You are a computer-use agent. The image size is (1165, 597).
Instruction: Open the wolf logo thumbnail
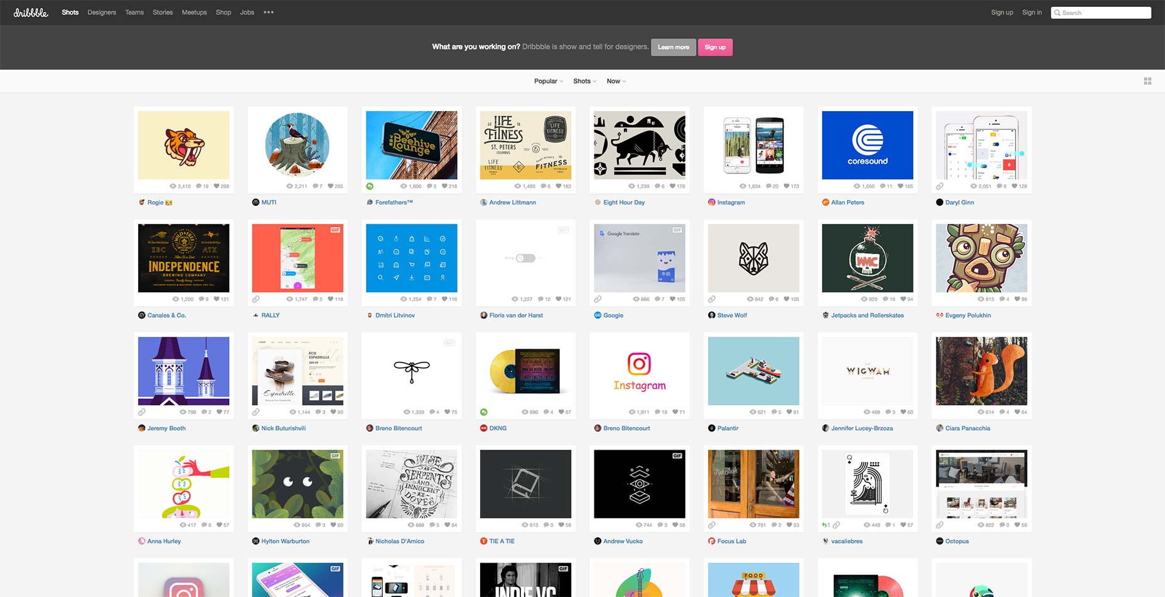point(753,258)
